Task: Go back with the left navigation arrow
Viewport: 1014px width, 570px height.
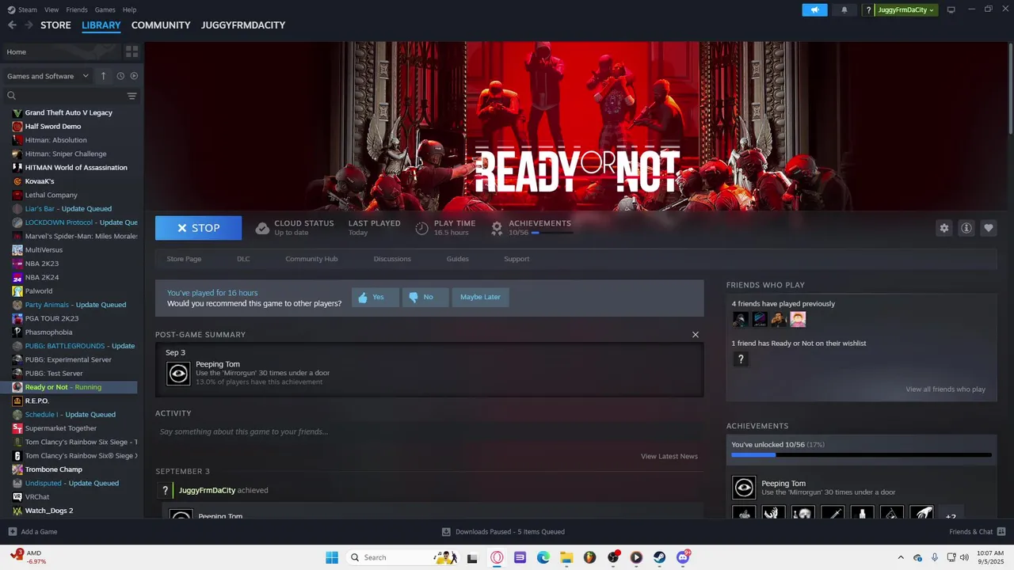Action: coord(12,25)
